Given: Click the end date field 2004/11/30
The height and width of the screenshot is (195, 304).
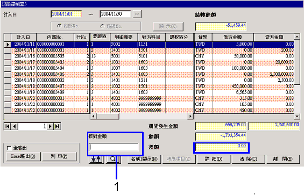Looking at the screenshot, I should pos(115,14).
